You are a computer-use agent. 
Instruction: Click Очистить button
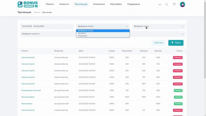point(159,43)
